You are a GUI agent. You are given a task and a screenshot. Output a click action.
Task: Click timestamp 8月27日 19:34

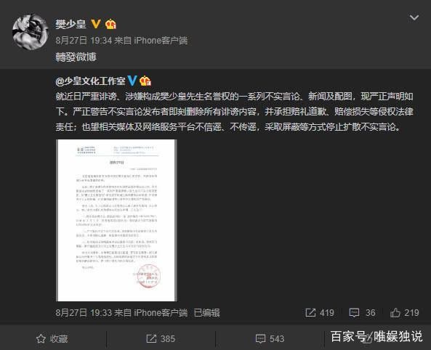pos(84,41)
